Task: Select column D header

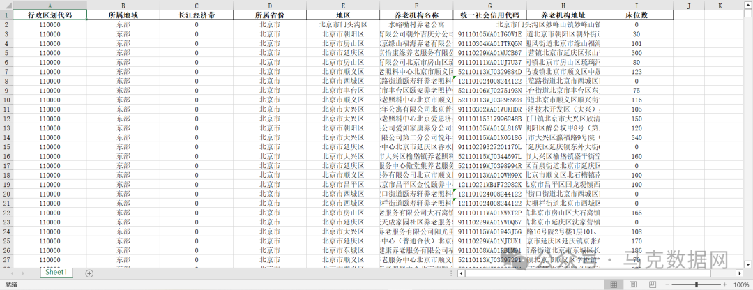Action: click(x=270, y=6)
